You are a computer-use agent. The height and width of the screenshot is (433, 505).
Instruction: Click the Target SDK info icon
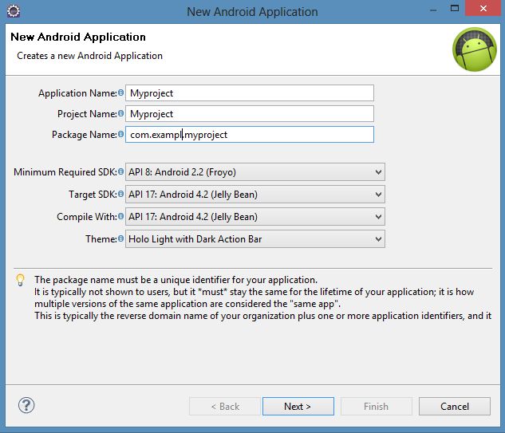point(121,195)
